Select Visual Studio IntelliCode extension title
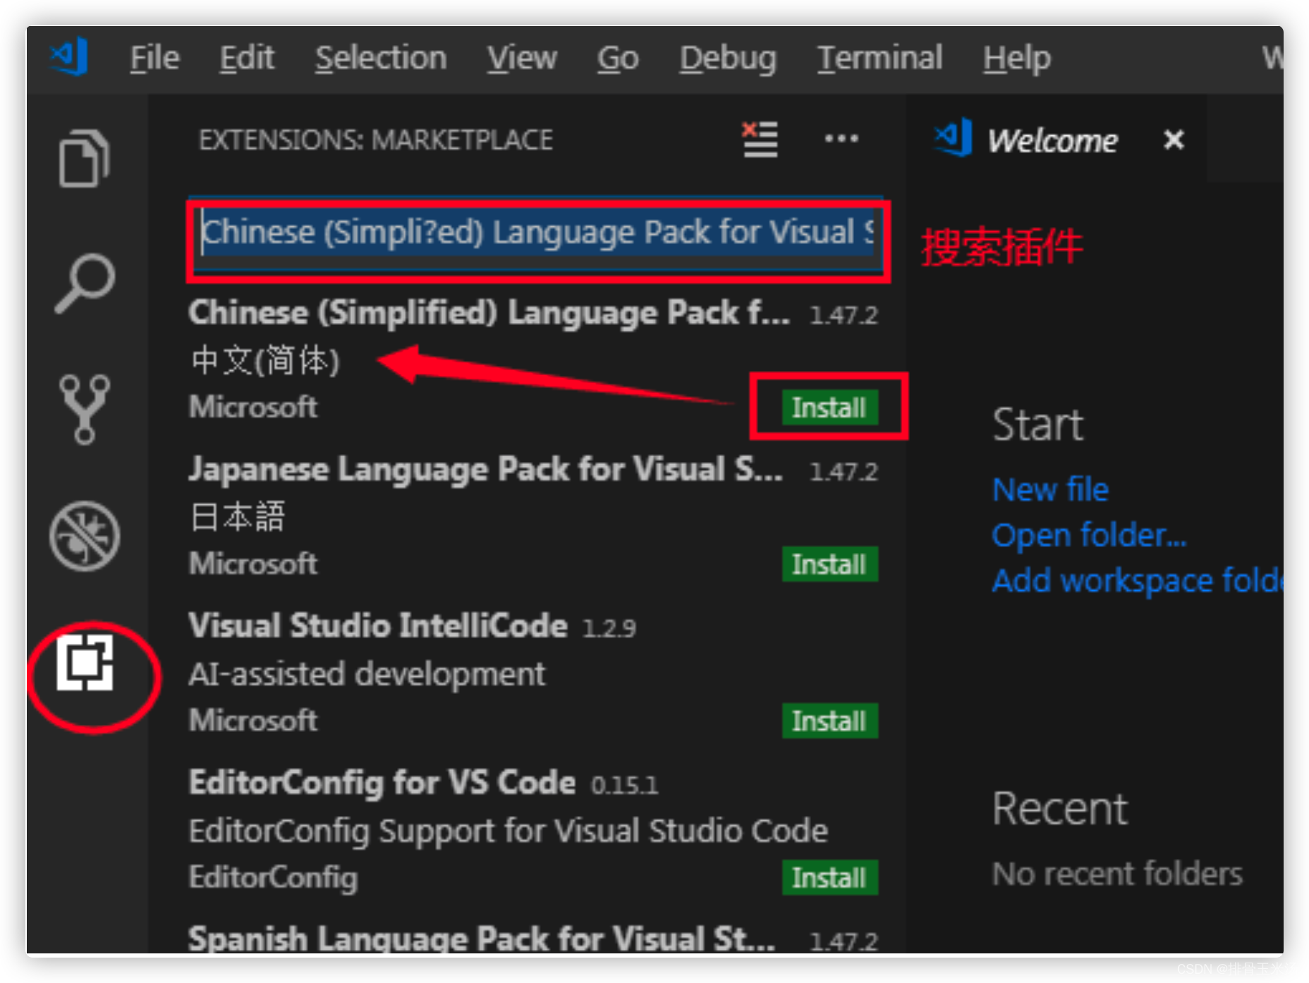 378,626
